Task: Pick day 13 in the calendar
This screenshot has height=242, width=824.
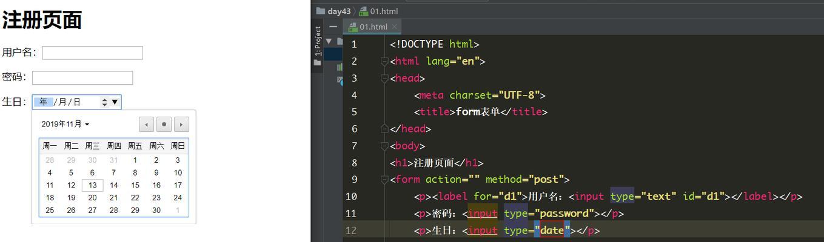Action: coord(92,186)
